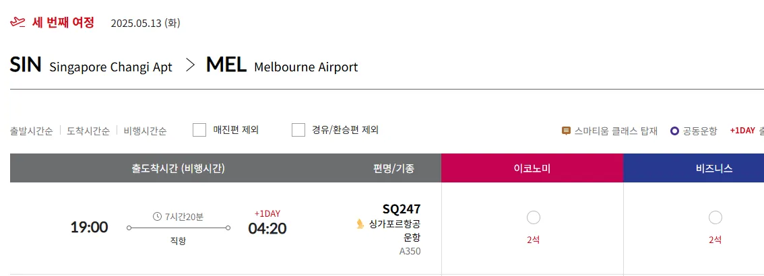
Task: Sort flights by 출발시간순
Action: click(31, 131)
